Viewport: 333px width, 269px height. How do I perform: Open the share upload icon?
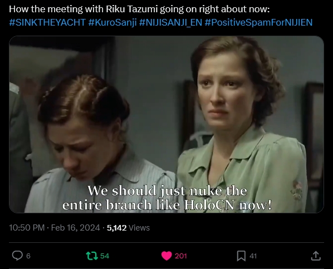[316, 256]
